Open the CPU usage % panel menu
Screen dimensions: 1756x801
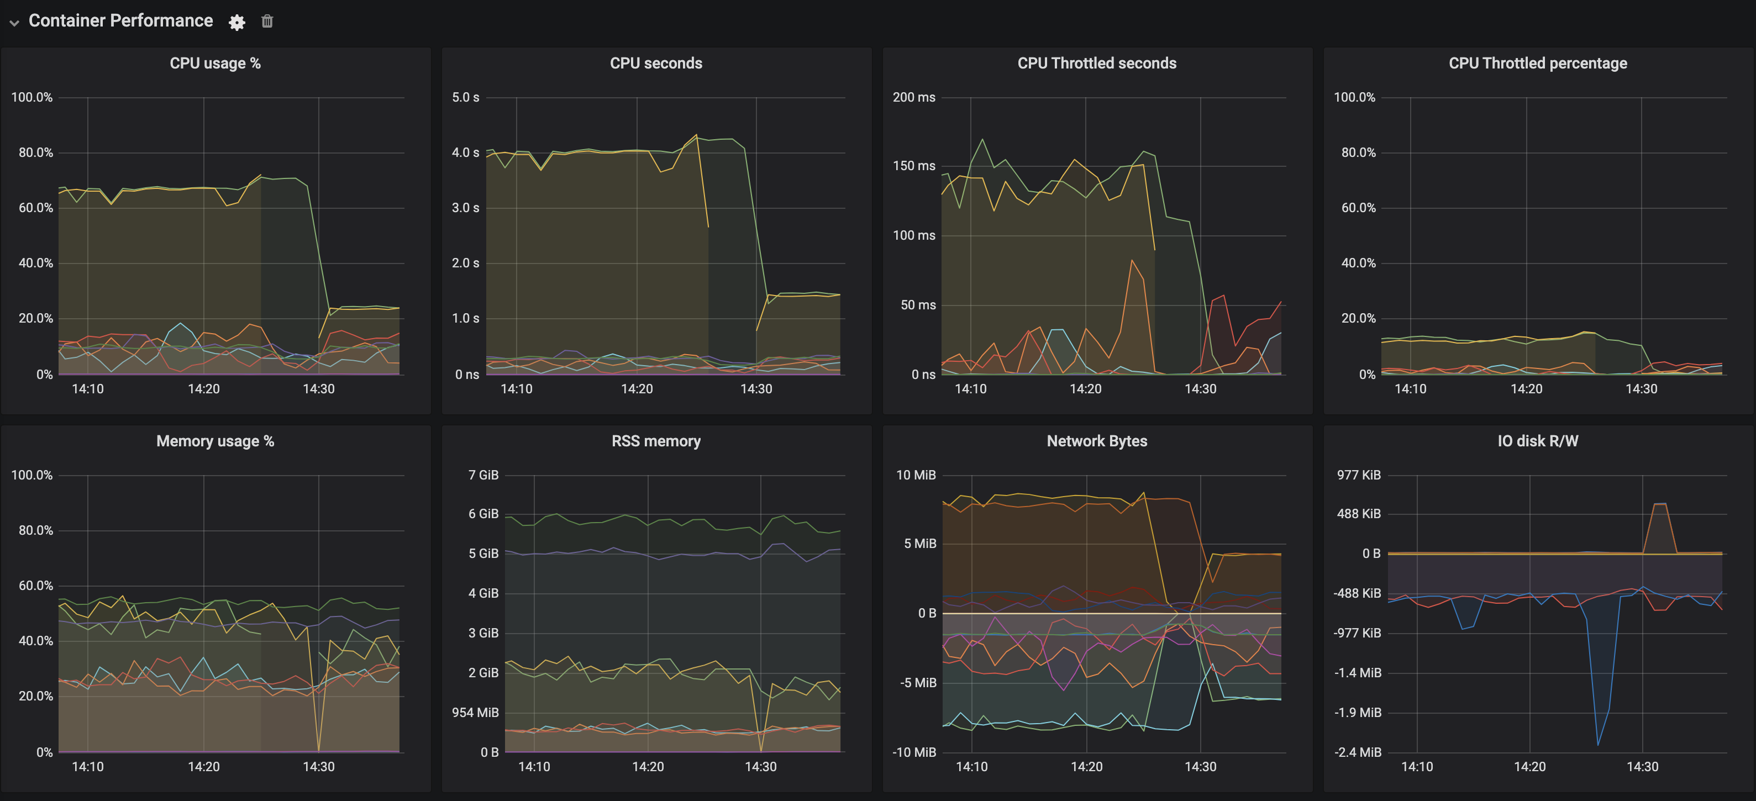pos(215,63)
